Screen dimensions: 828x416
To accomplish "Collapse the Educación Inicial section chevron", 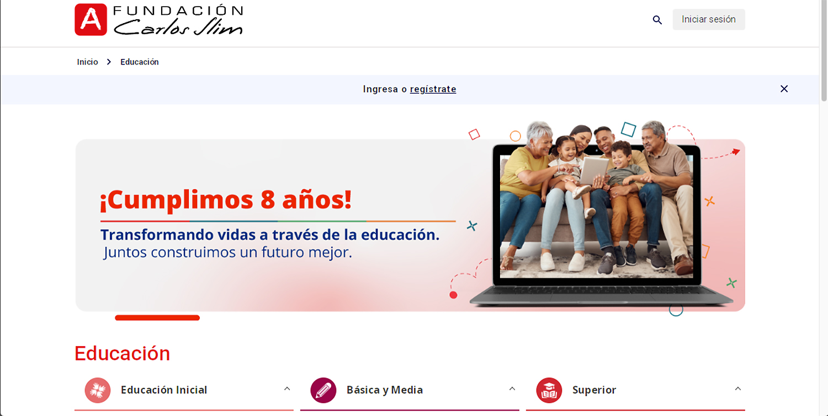I will [x=287, y=389].
